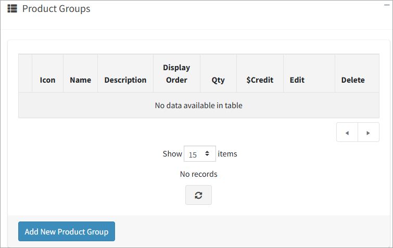The image size is (393, 248).
Task: Click the Product Groups list icon
Action: pyautogui.click(x=12, y=8)
